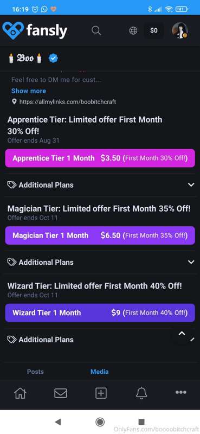Open the search magnifier icon
The width and height of the screenshot is (200, 434).
[x=96, y=30]
